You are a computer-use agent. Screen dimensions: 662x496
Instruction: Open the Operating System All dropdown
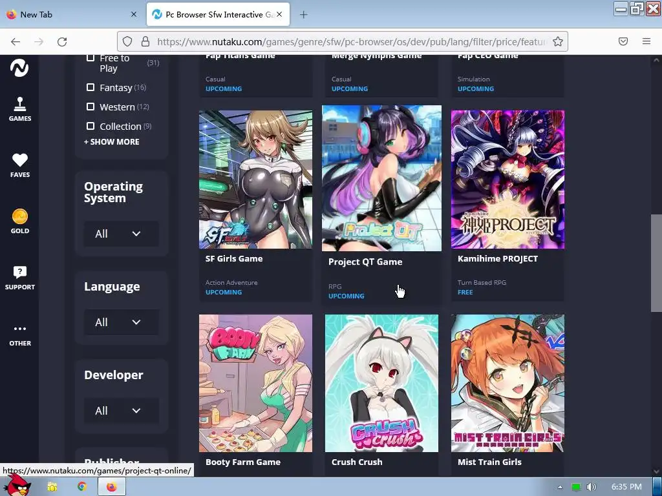click(x=122, y=234)
